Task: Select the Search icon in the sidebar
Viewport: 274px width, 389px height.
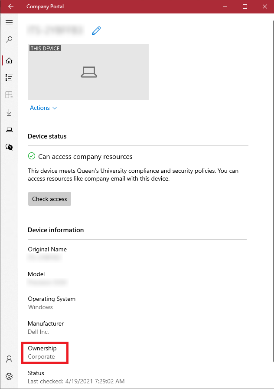Action: (x=9, y=40)
